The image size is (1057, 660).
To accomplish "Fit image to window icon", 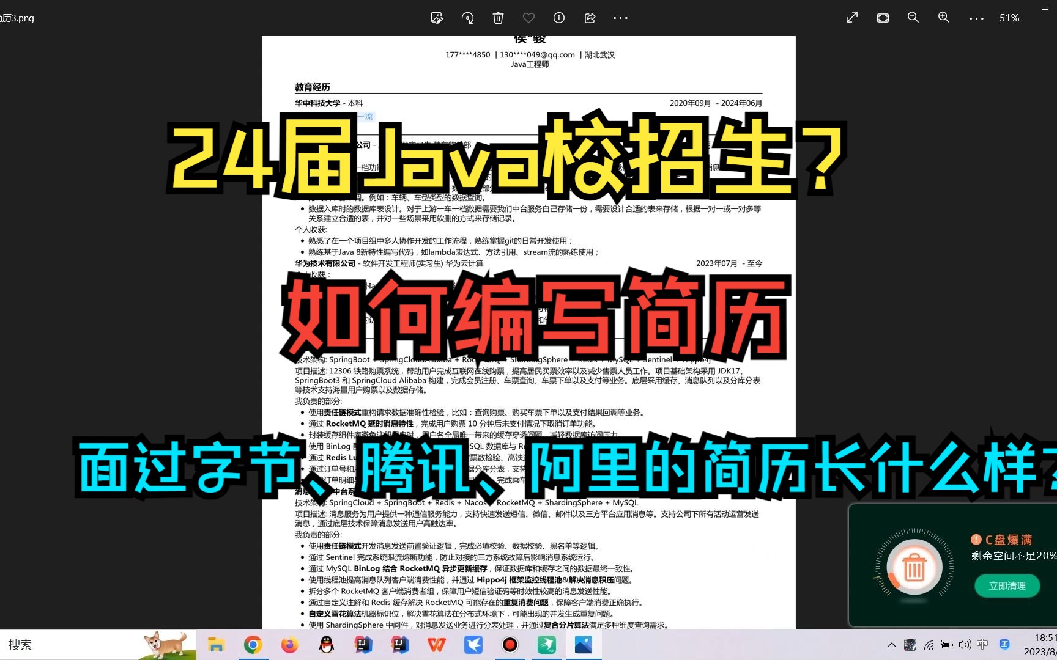I will coord(883,18).
